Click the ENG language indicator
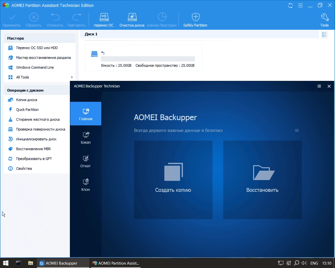The width and height of the screenshot is (335, 268). point(314,263)
